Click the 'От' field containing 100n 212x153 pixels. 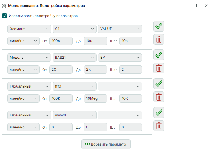(x=61, y=41)
